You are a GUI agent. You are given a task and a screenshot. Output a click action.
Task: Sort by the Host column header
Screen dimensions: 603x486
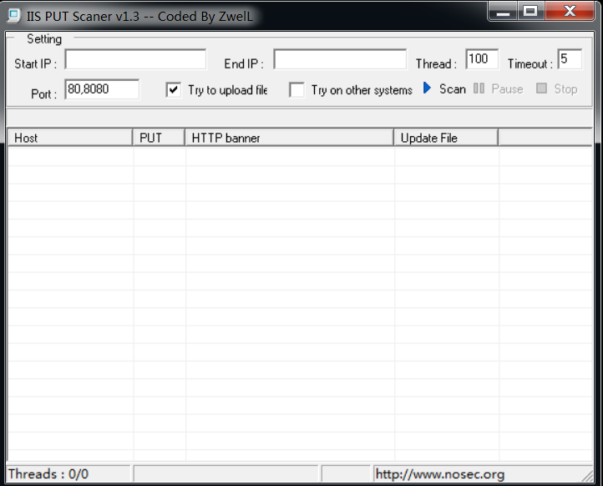[70, 138]
